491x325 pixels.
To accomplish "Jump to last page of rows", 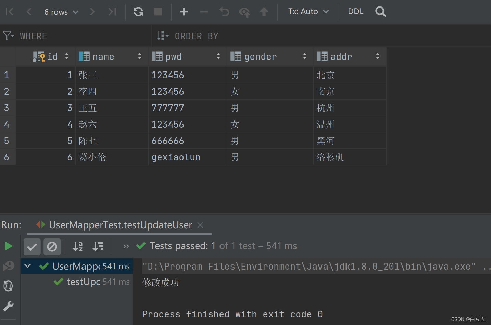I will tap(112, 12).
